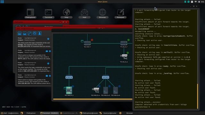205x115 pixels.
Task: Switch to Mail - me@omnico taskbar item
Action: click(10, 113)
